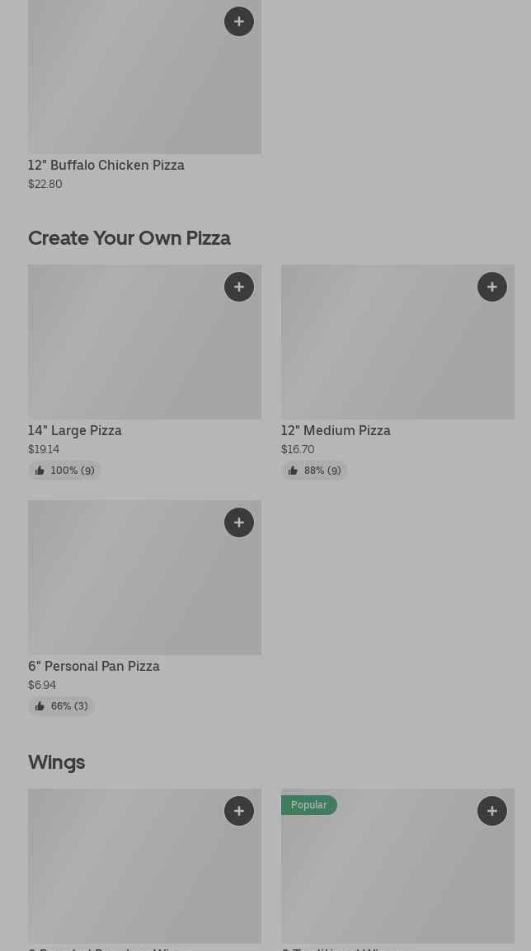Open the 6" Personal Pan Pizza title

[94, 666]
